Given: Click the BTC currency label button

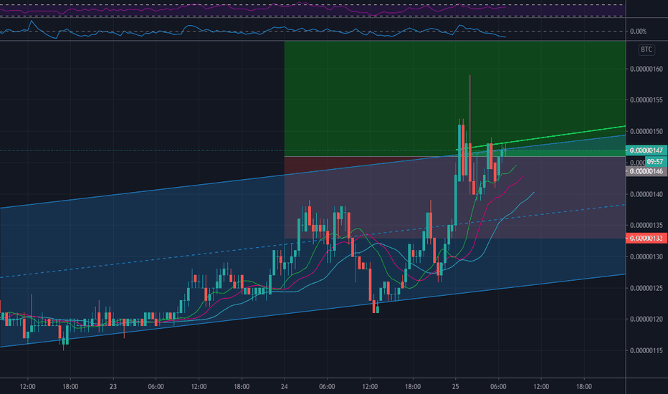Looking at the screenshot, I should (x=646, y=49).
